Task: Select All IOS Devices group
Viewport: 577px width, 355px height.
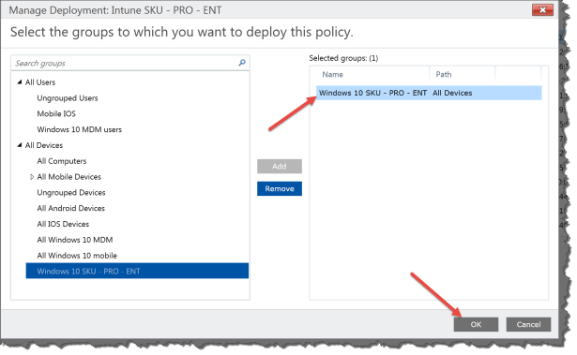Action: (63, 224)
